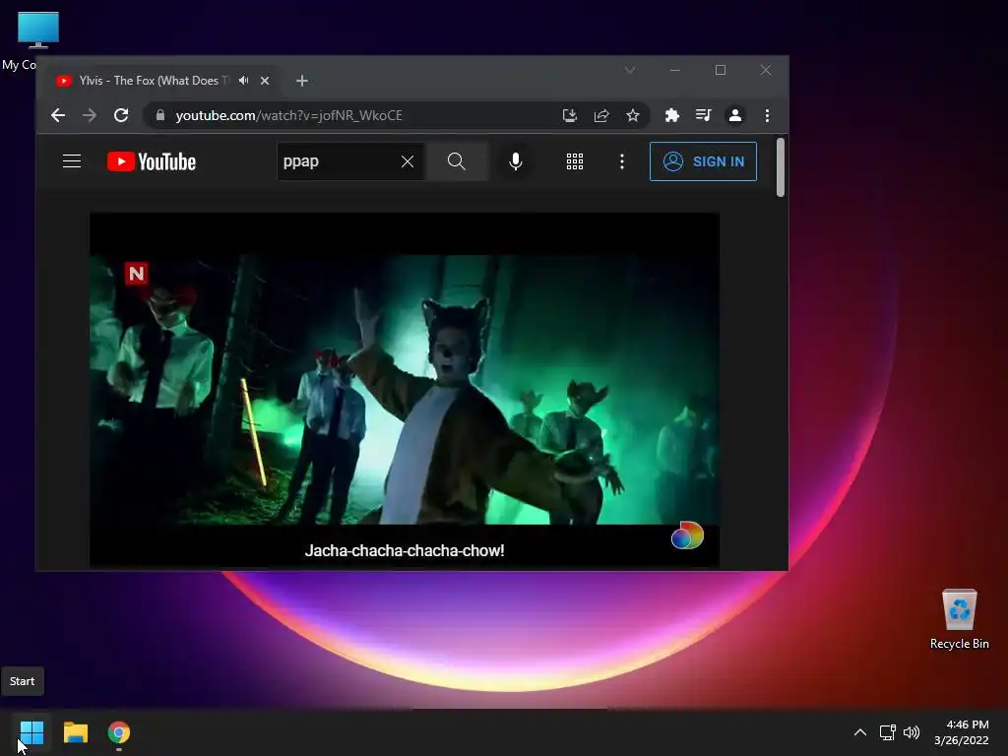
Task: Click the YouTube search magnifier button
Action: (457, 161)
